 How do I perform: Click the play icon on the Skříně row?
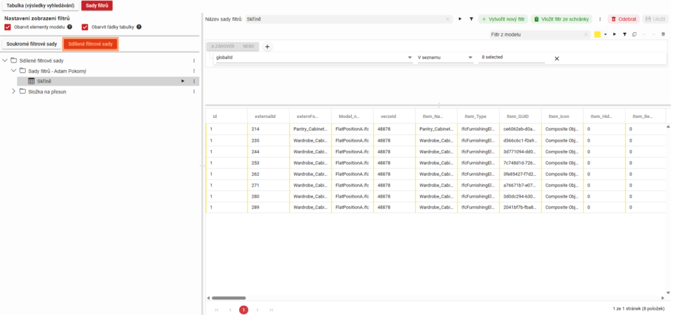point(182,81)
